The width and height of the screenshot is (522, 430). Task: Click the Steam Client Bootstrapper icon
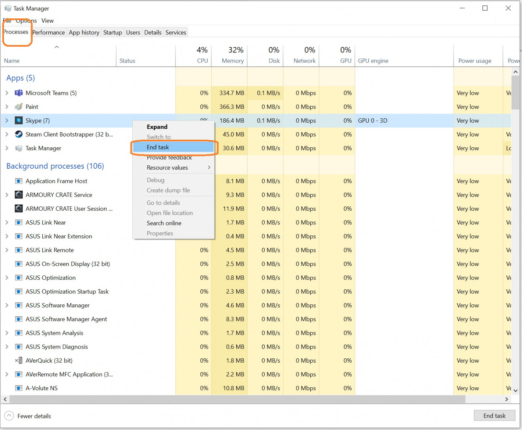pos(18,134)
